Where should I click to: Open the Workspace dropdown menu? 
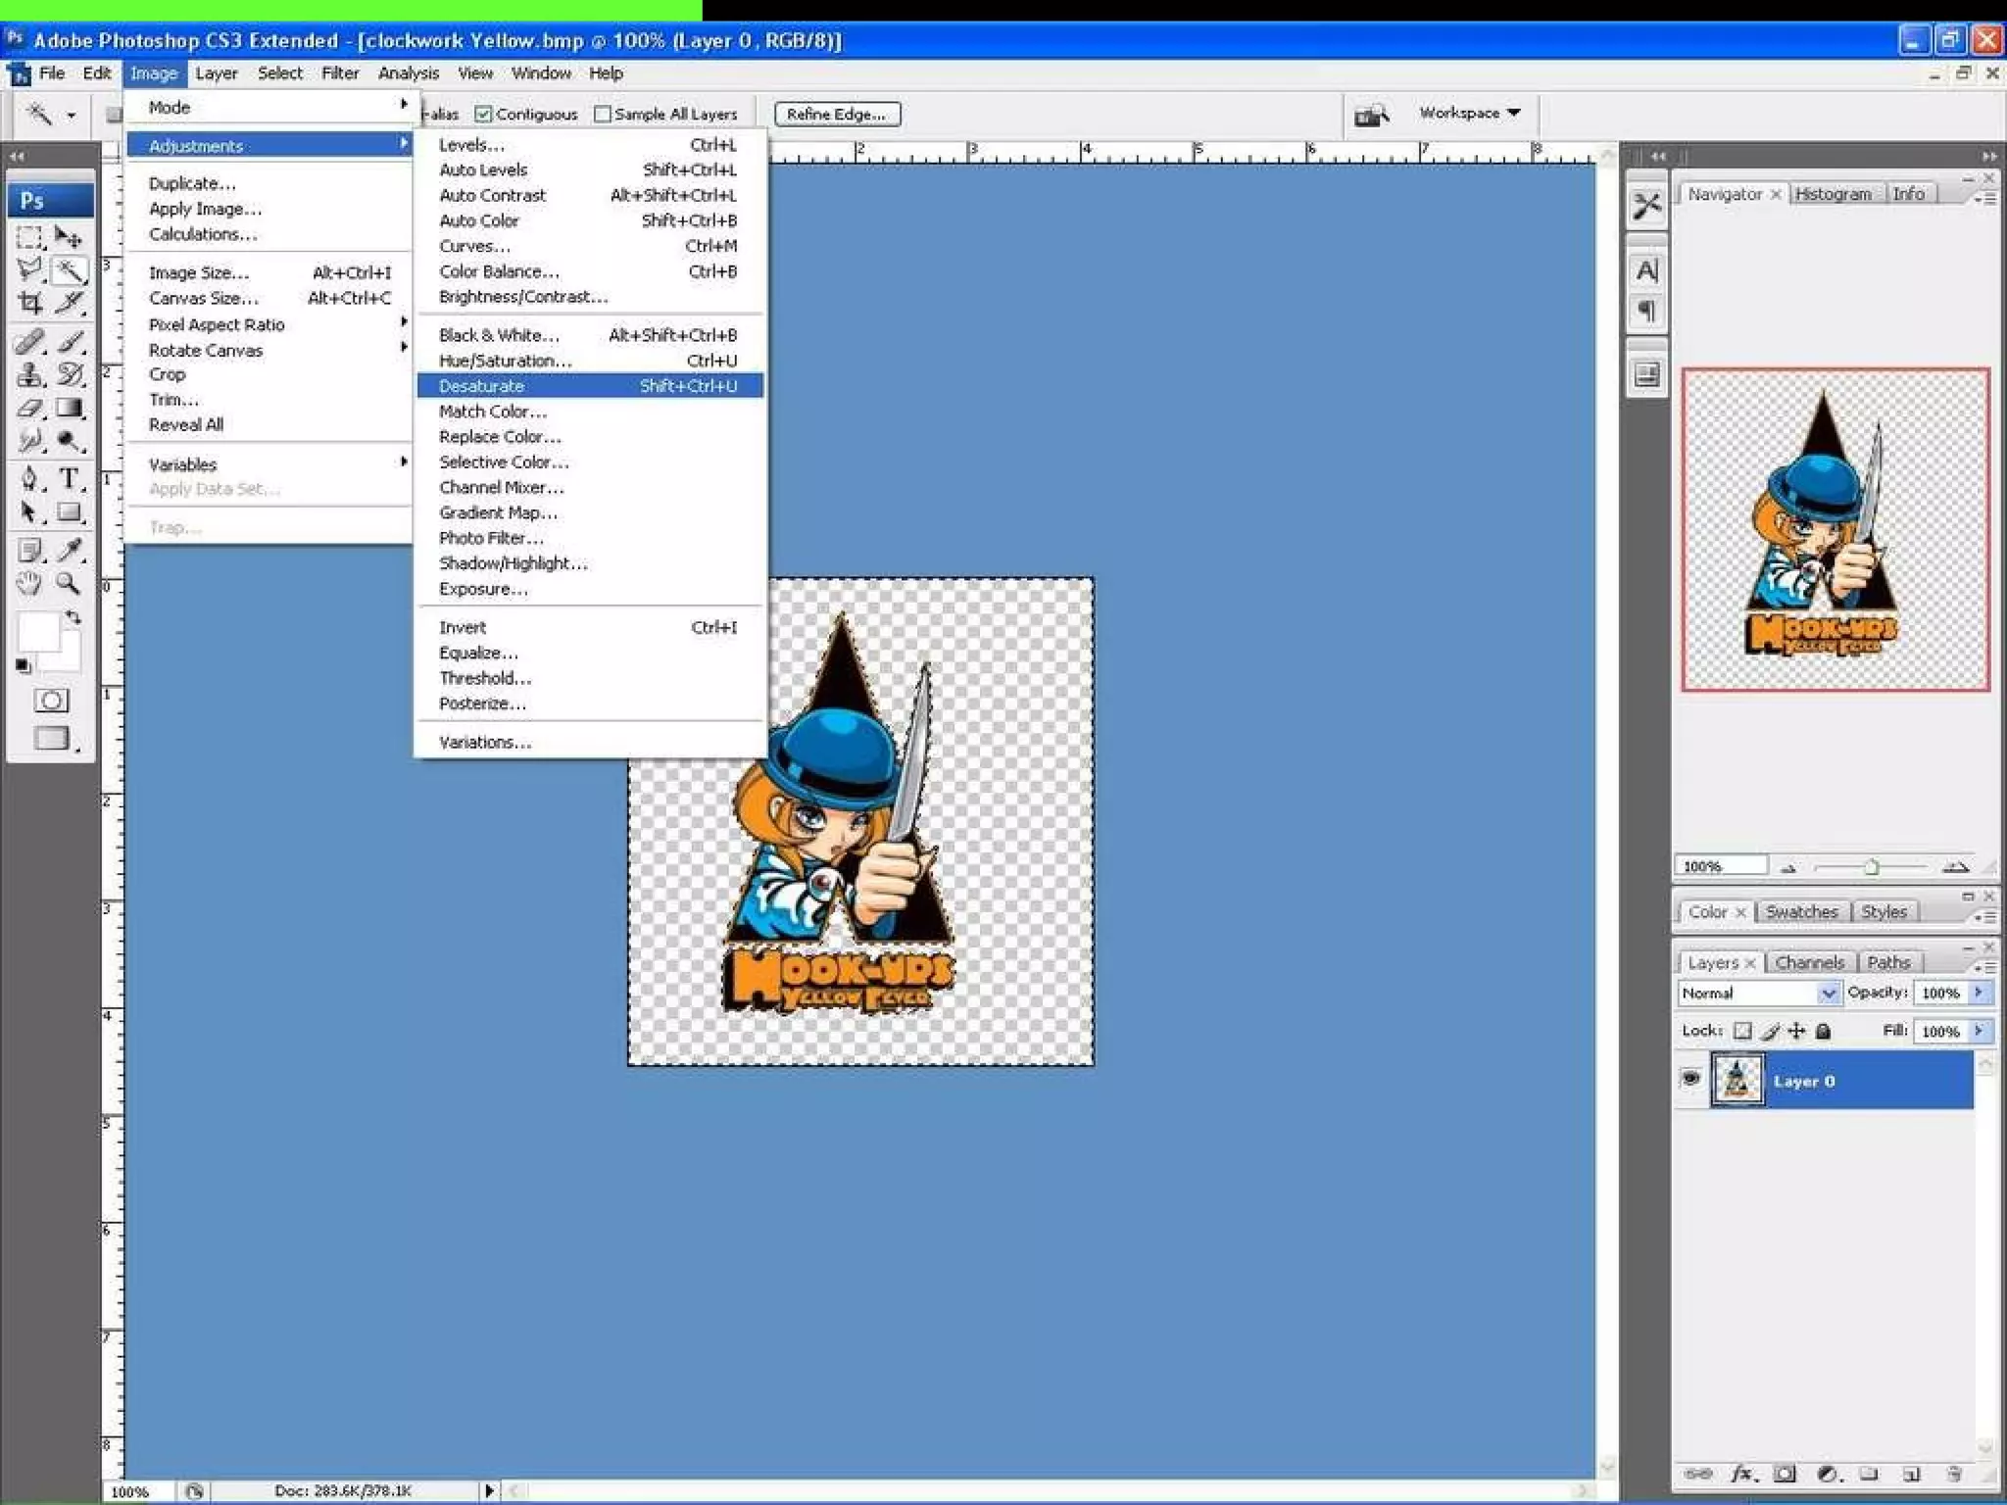(x=1469, y=114)
